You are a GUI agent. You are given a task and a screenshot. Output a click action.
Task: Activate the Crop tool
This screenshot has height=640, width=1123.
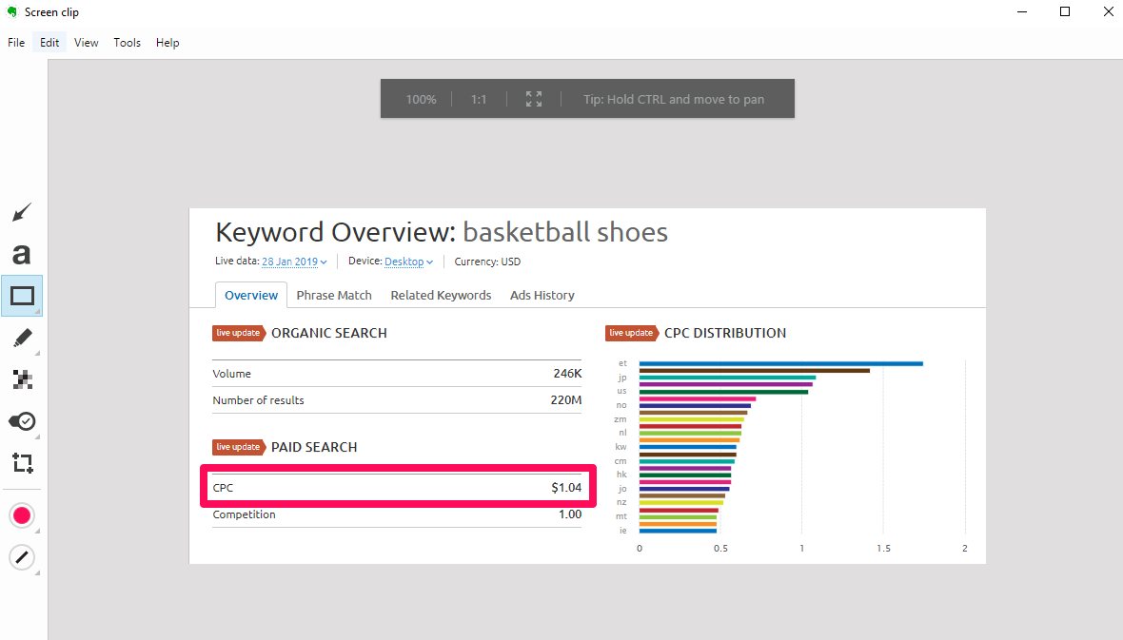tap(22, 463)
